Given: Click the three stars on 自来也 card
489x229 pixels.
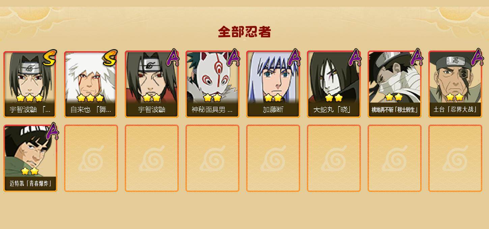Looking at the screenshot, I should [90, 98].
